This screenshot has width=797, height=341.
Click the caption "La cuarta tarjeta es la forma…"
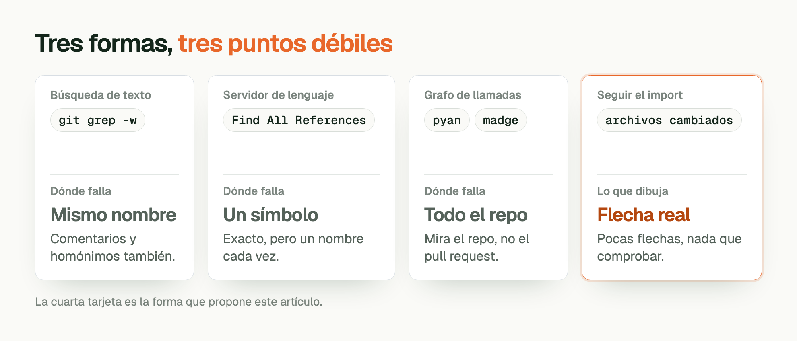[179, 302]
